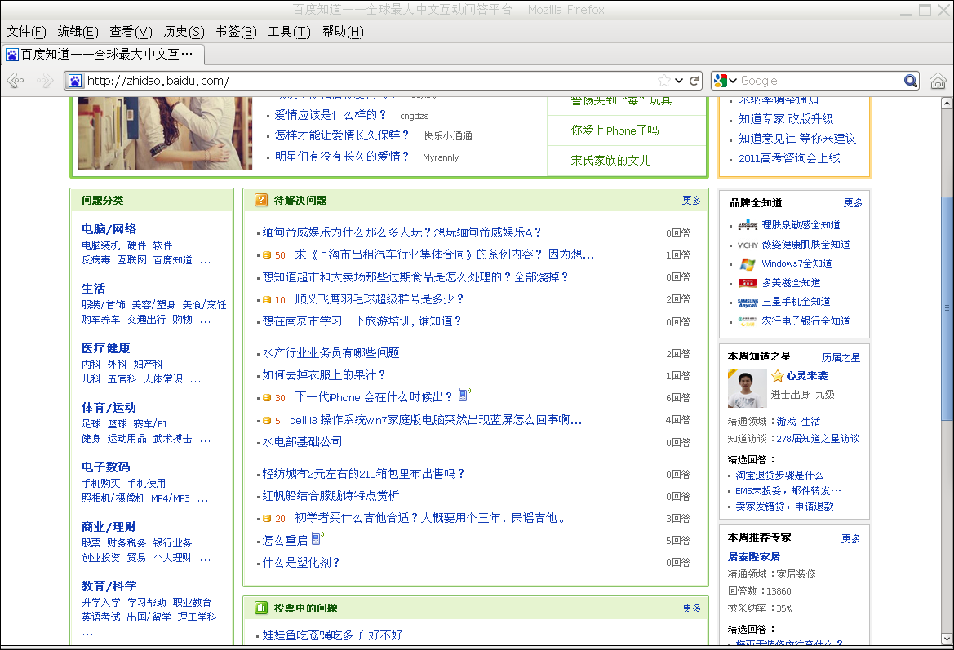Click the couple photo in the featured banner
Viewport: 954px width, 650px height.
[x=165, y=133]
